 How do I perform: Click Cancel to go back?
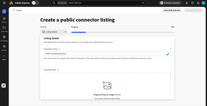click(17, 10)
